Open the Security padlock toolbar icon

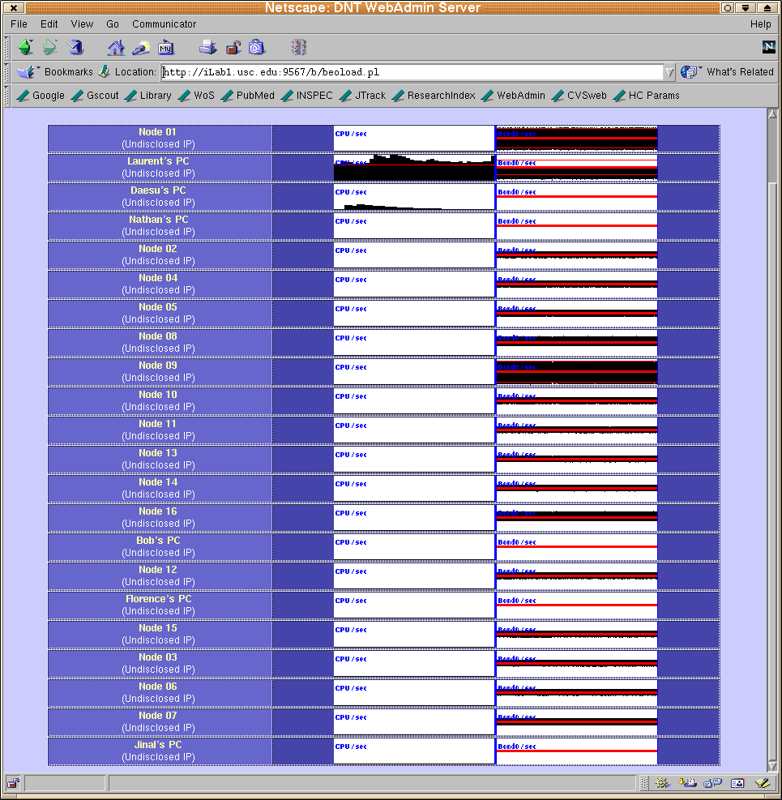click(x=233, y=47)
